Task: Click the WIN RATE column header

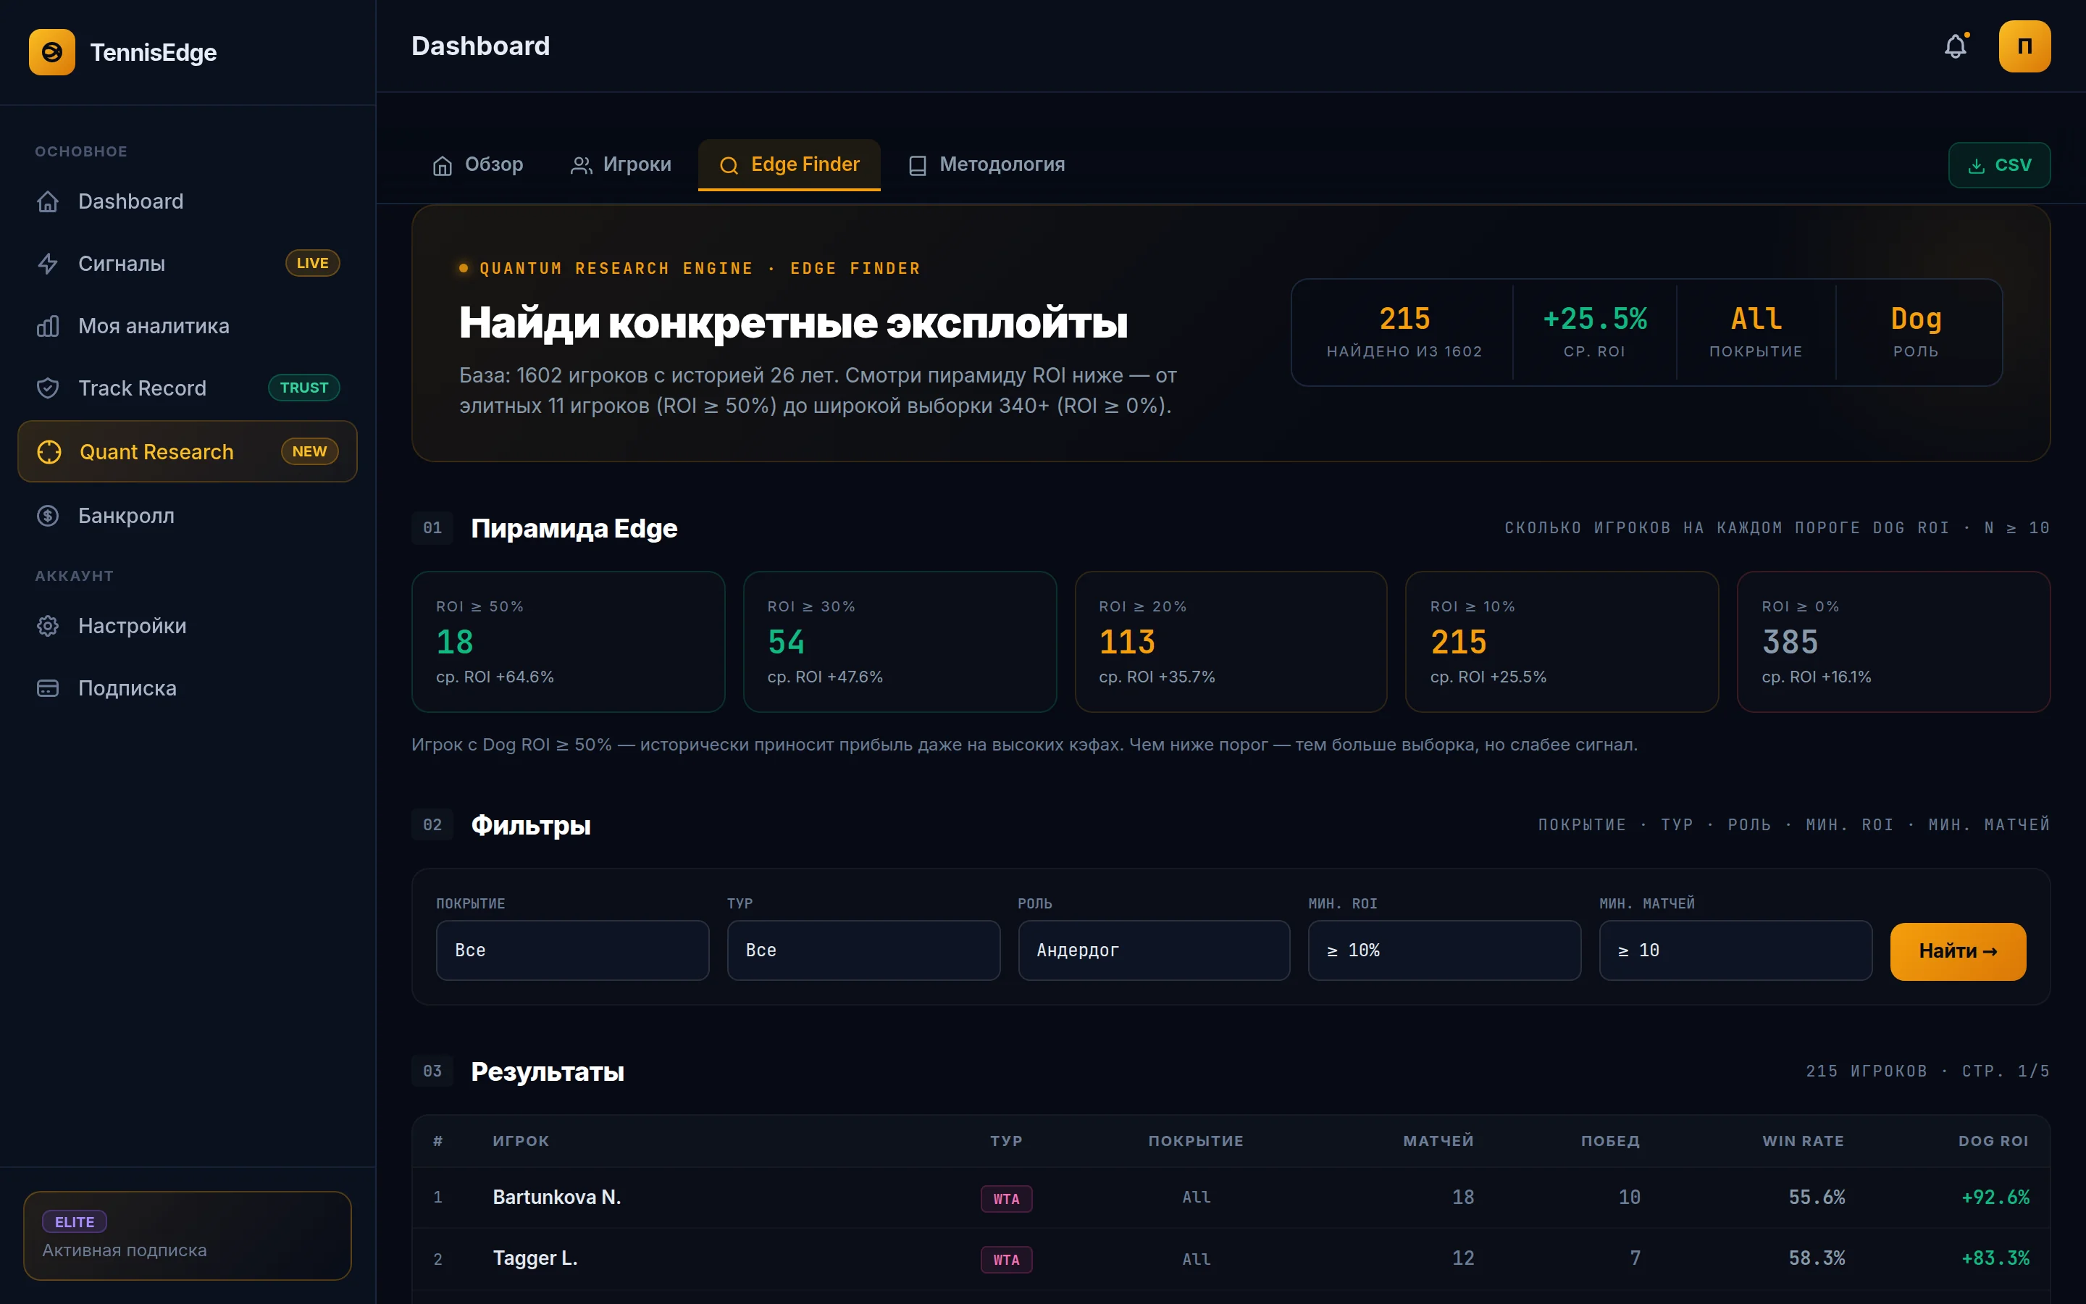Action: 1804,1141
